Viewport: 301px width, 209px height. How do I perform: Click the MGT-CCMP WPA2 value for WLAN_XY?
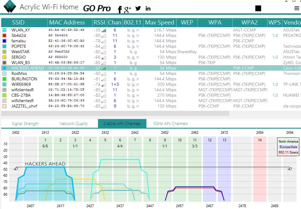tap(244, 30)
